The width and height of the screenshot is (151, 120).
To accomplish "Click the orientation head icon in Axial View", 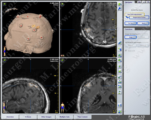I will [63, 56].
